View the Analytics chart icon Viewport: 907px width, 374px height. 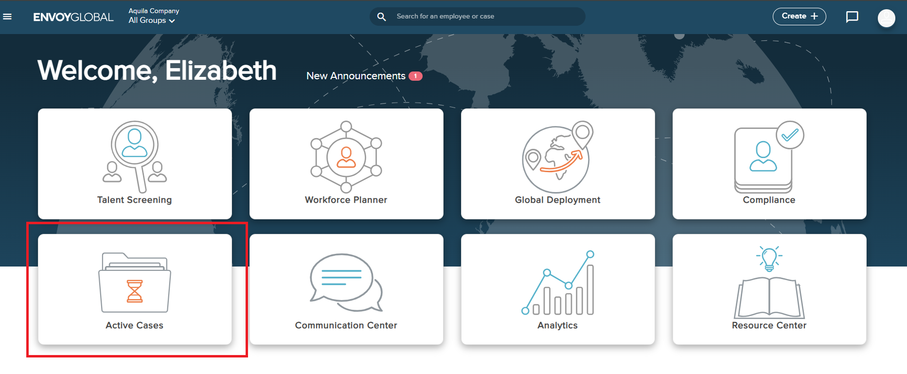pos(558,284)
